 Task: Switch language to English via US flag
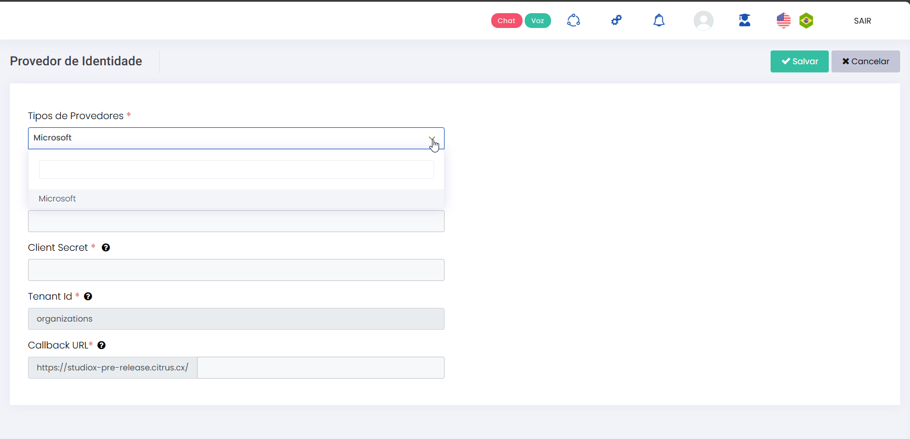tap(783, 21)
